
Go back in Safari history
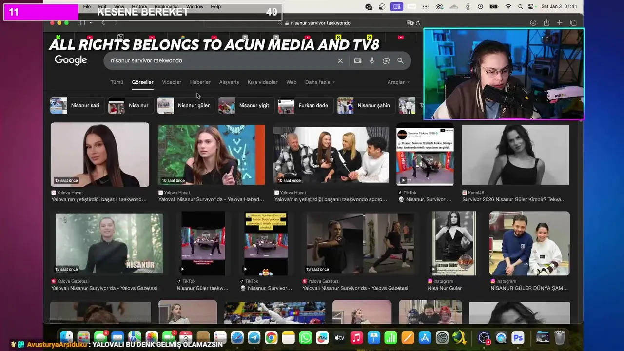tap(103, 23)
